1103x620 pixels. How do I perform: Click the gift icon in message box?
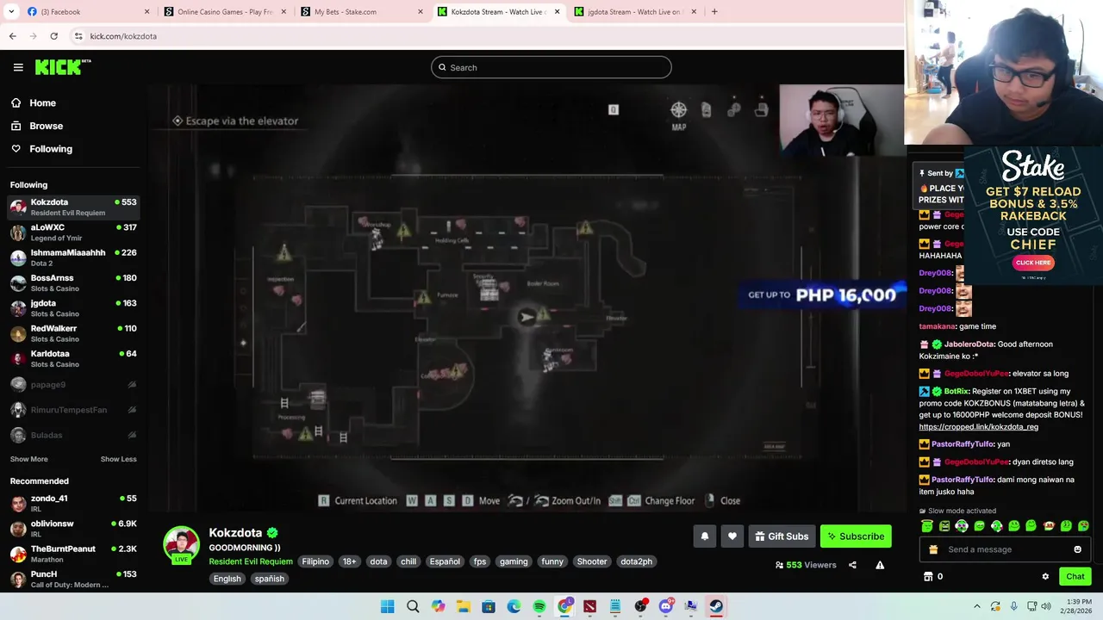(x=933, y=549)
